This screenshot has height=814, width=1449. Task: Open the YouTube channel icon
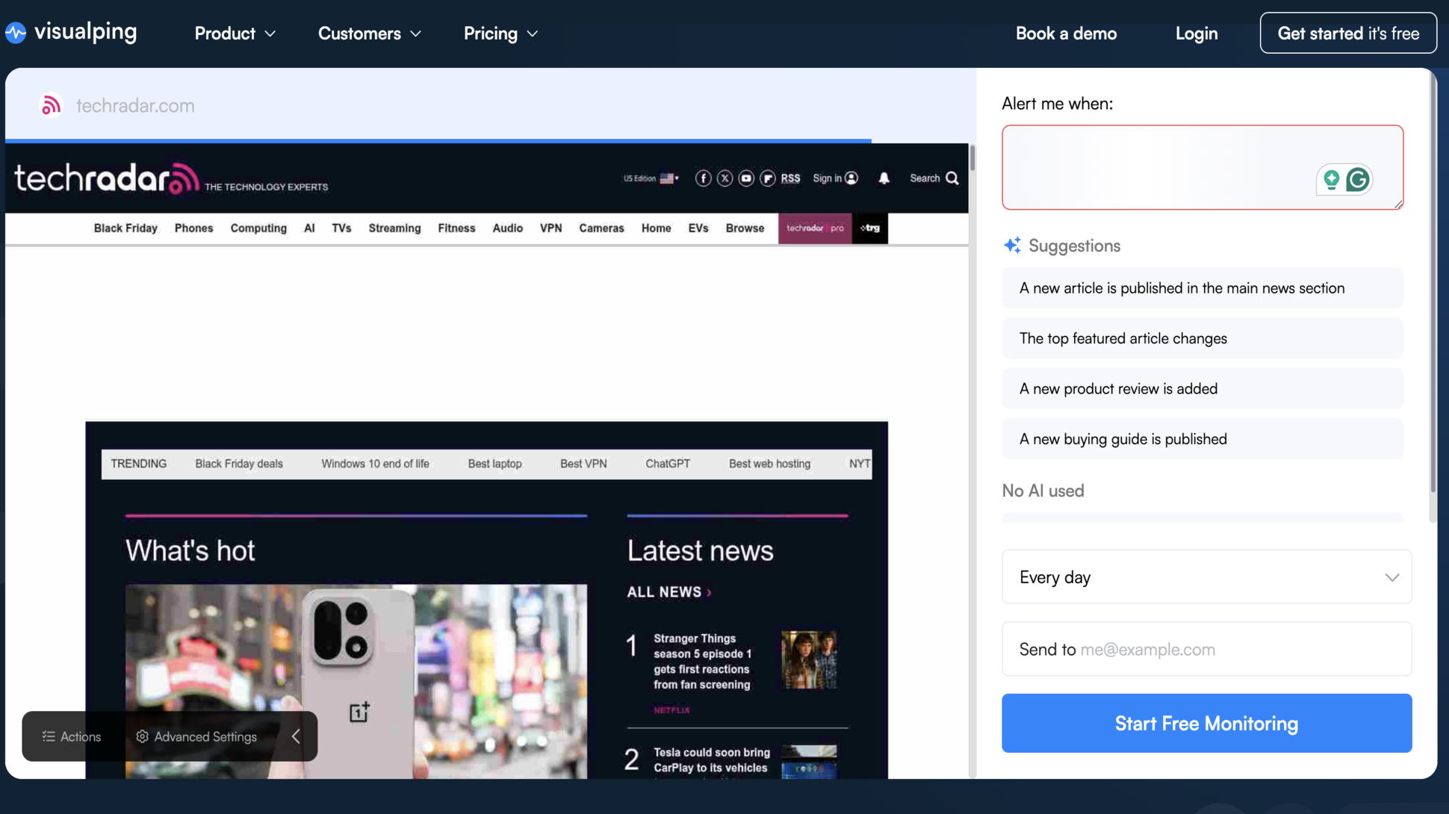[746, 178]
